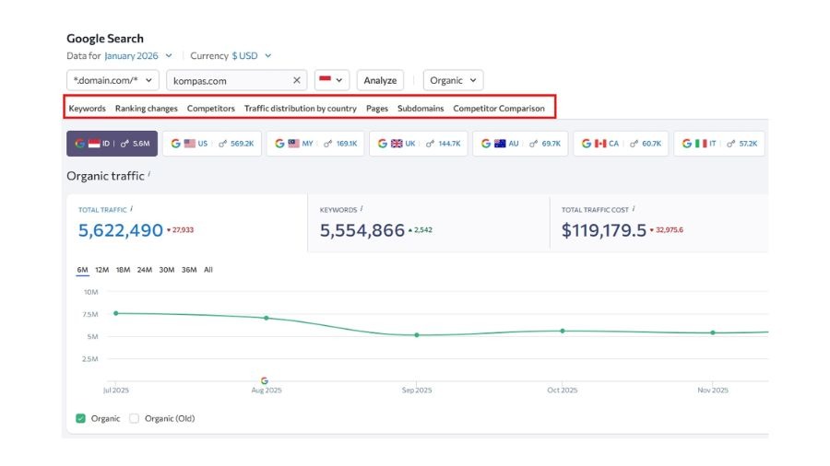Click the Total Traffic Cost info icon
The width and height of the screenshot is (830, 466).
[634, 209]
